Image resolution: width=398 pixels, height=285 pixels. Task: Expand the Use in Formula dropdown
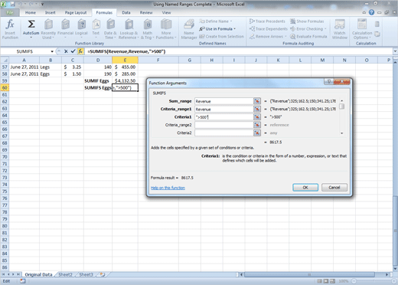coord(234,29)
